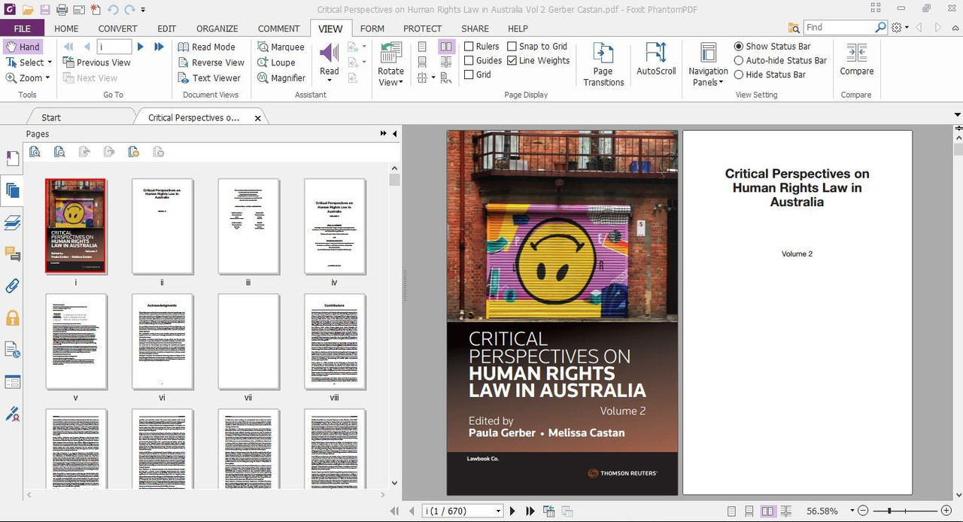
Task: Switch to the ORGANIZE ribbon tab
Action: pos(217,29)
